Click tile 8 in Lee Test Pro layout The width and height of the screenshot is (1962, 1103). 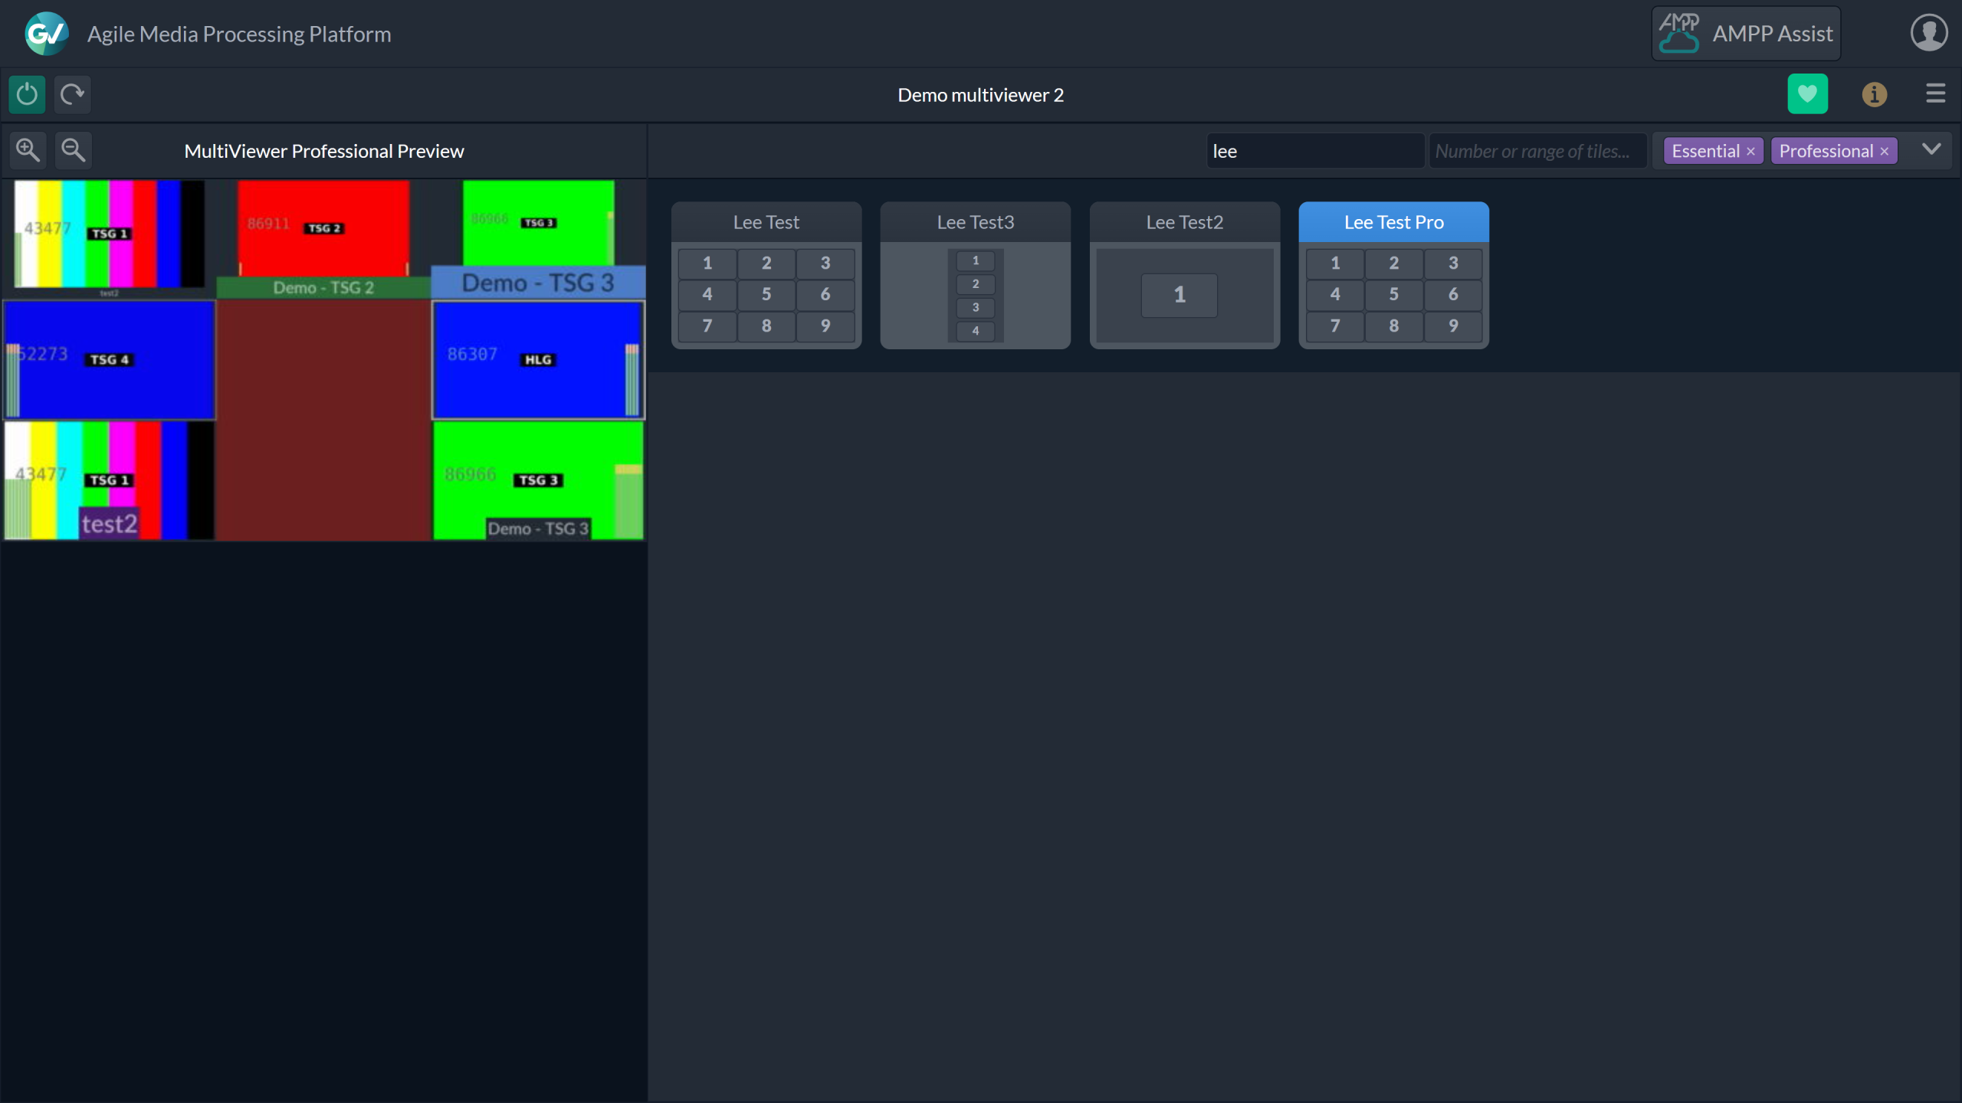(x=1394, y=326)
